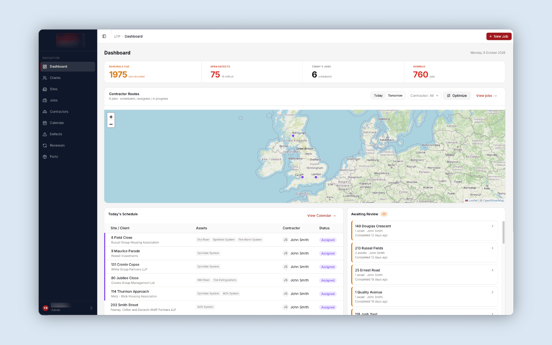Open the user account switcher chevron
The image size is (552, 345).
[91, 308]
